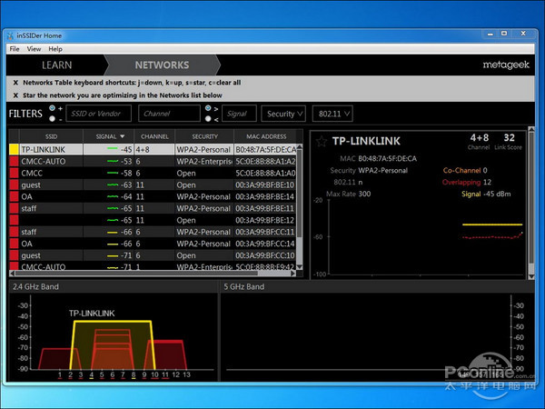Viewport: 545px width, 409px height.
Task: Dismiss the keyboard shortcuts hint with X
Action: point(15,82)
